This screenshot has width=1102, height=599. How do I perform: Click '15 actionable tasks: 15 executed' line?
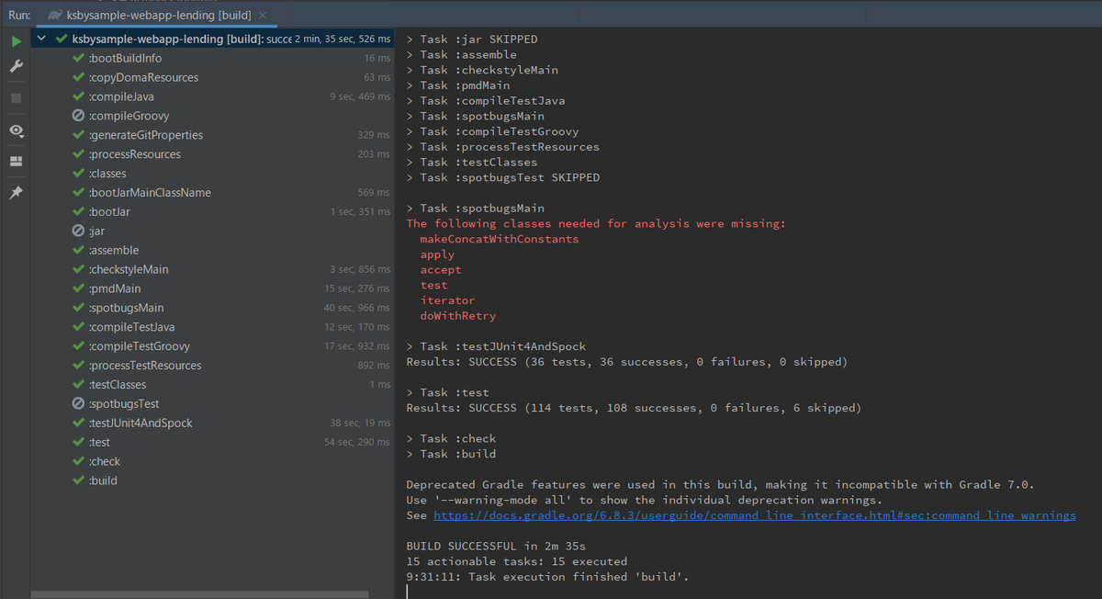coord(517,561)
